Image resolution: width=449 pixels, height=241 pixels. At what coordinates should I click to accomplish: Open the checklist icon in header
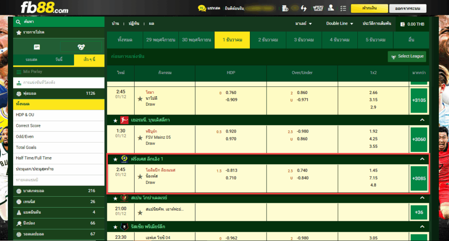(343, 8)
